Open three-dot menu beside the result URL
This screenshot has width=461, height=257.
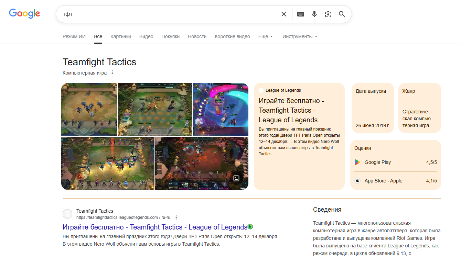pyautogui.click(x=176, y=217)
